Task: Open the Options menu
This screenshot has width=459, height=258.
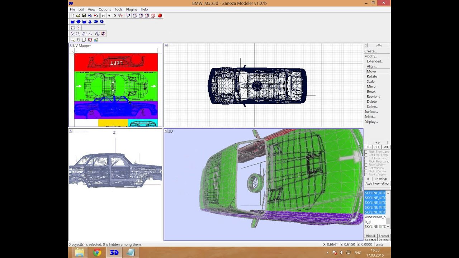Action: coord(105,9)
